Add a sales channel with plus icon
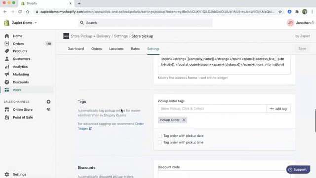 point(48,102)
